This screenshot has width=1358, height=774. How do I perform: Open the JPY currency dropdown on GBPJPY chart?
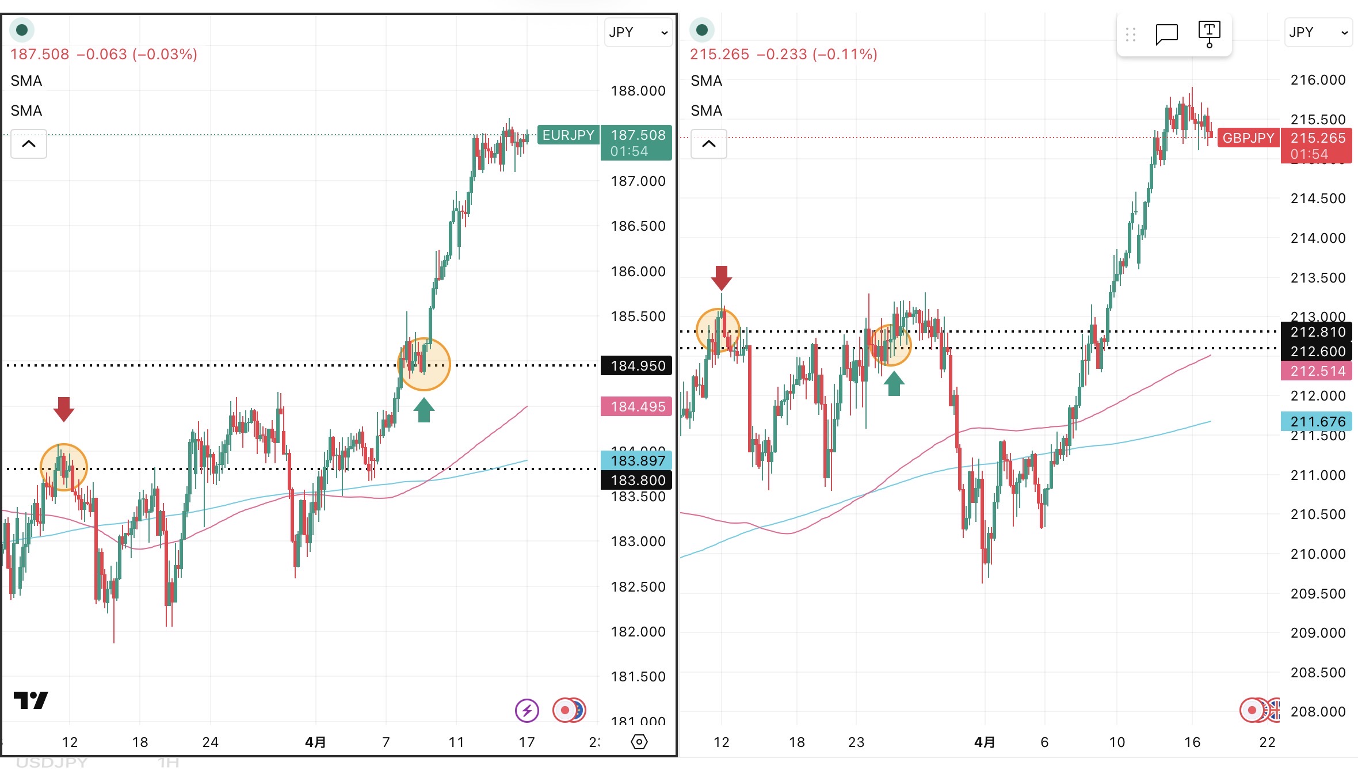[1318, 32]
